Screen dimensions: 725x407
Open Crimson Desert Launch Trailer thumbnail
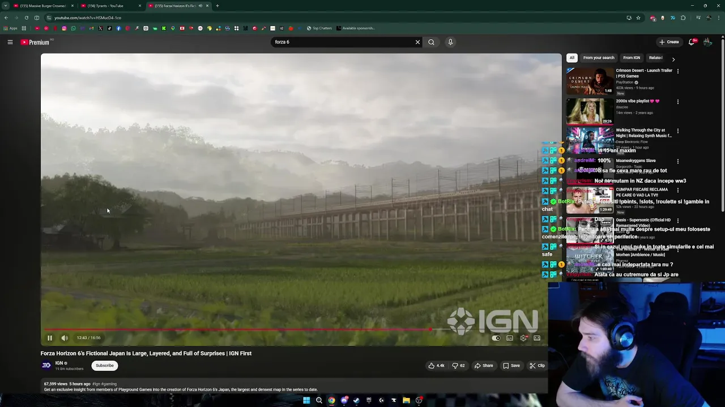pyautogui.click(x=590, y=81)
